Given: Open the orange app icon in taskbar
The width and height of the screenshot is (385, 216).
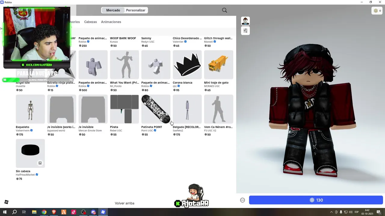Looking at the screenshot, I should 63,212.
